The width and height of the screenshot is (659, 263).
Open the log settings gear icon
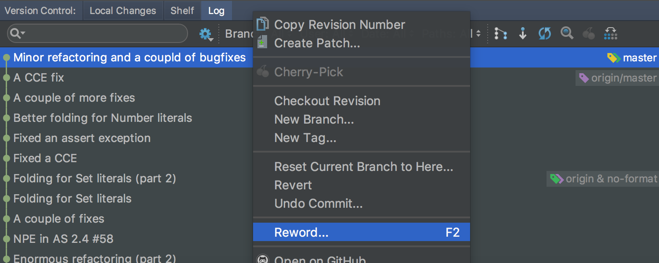206,34
